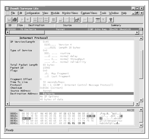Open the View menu
The height and width of the screenshot is (139, 149).
click(x=45, y=13)
